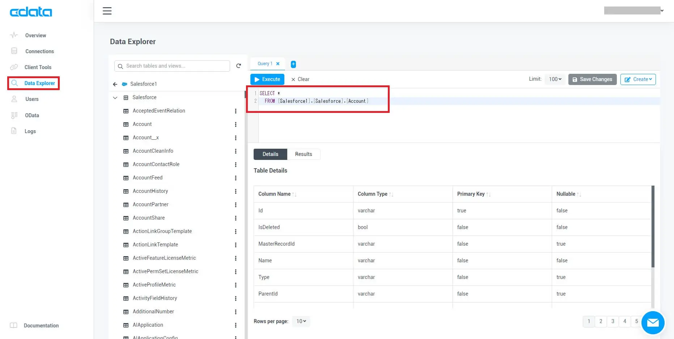Select the MasterRecordId column cell
The height and width of the screenshot is (339, 674).
[304, 244]
